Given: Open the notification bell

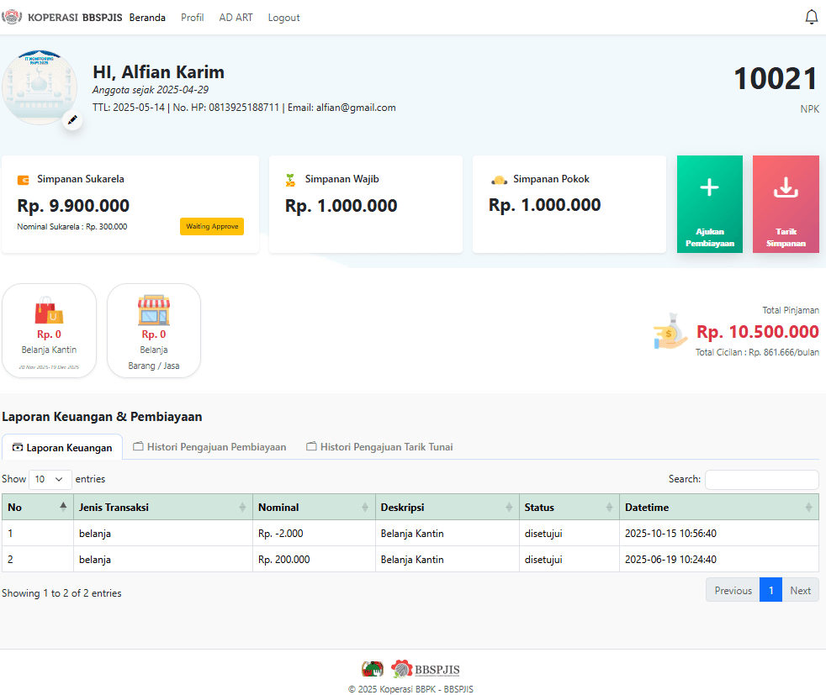Looking at the screenshot, I should [811, 18].
